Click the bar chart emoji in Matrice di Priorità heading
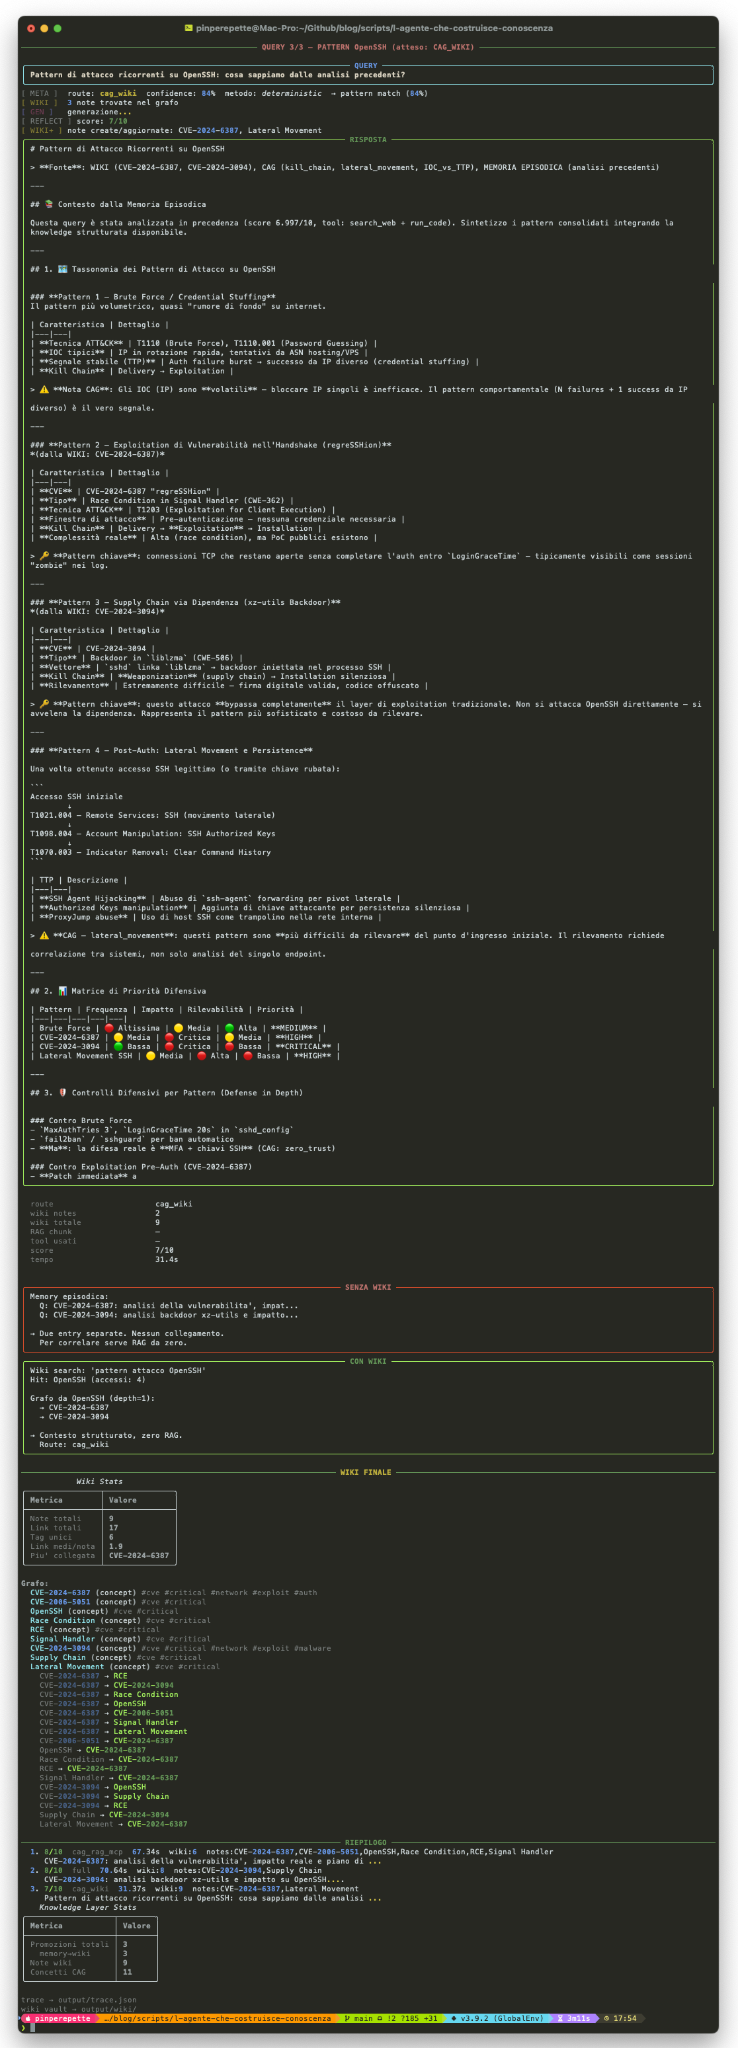Image resolution: width=738 pixels, height=2048 pixels. [x=63, y=990]
